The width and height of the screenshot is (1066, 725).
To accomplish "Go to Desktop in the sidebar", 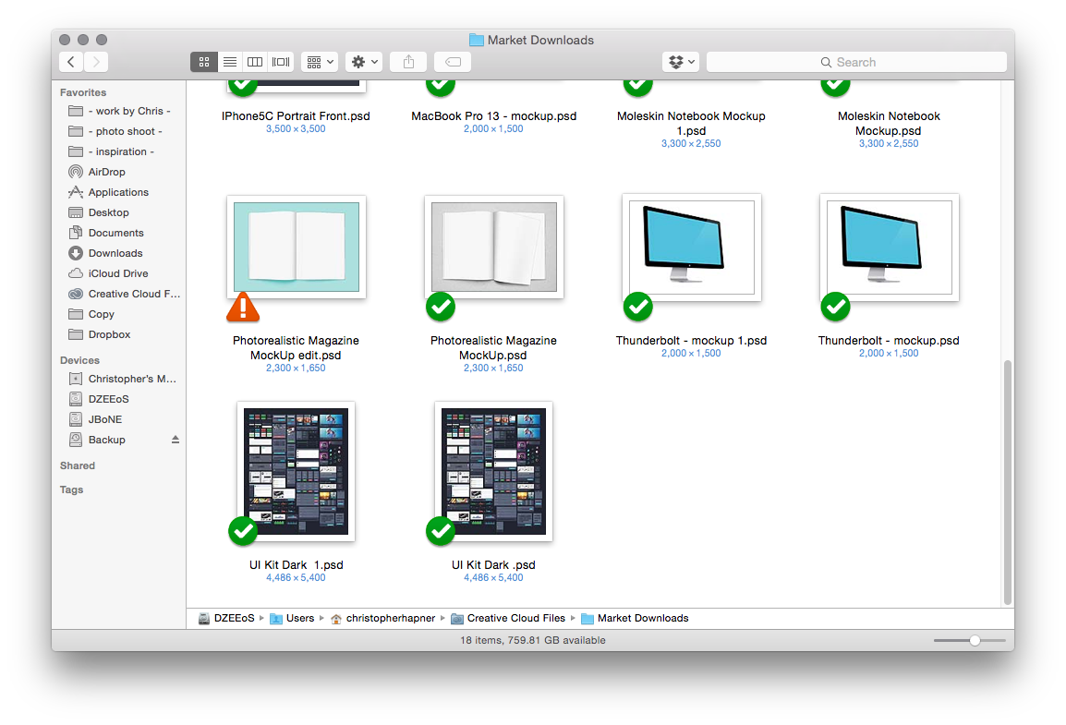I will tap(119, 212).
